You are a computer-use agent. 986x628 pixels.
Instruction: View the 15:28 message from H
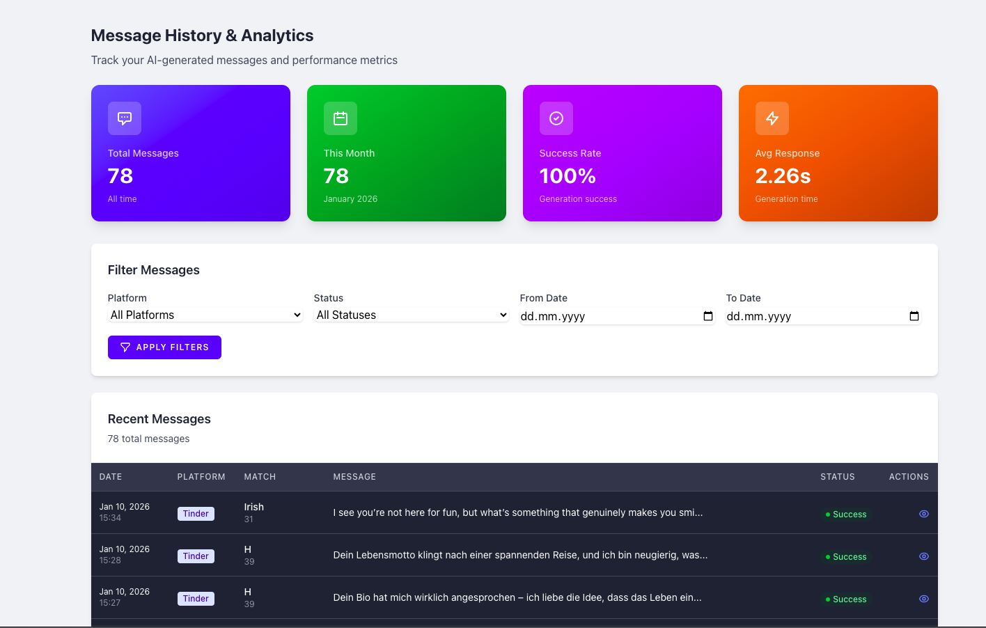point(923,556)
